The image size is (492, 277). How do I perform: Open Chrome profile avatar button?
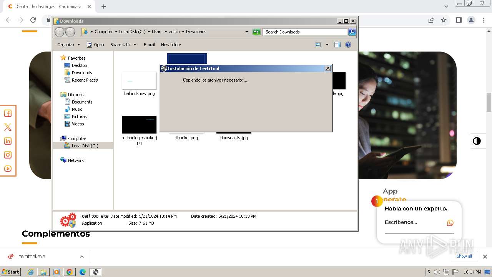pos(471,20)
